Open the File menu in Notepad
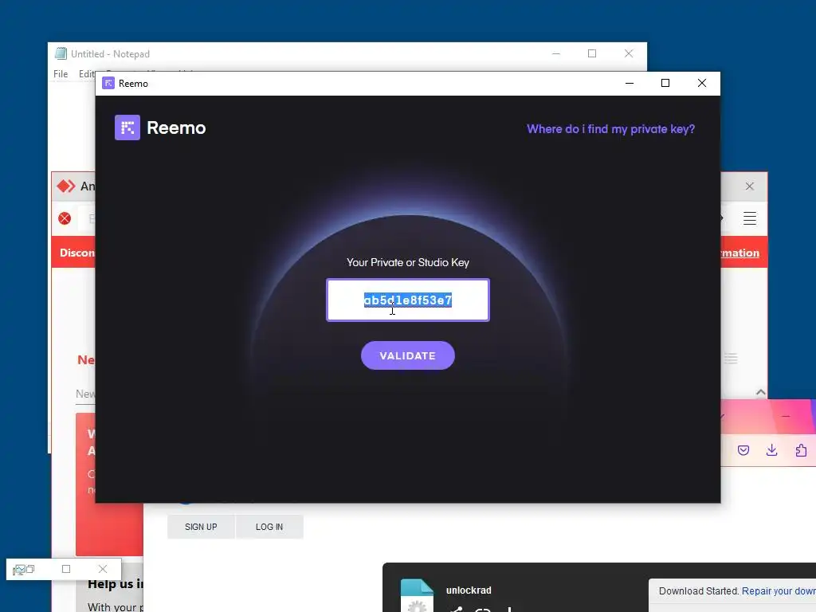 click(61, 74)
